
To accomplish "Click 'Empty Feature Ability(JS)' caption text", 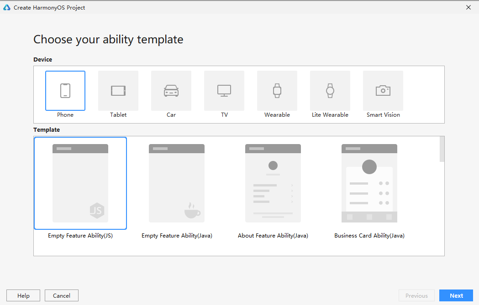I will (80, 235).
